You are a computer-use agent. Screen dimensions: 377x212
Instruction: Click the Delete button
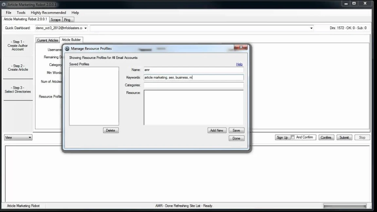(111, 130)
